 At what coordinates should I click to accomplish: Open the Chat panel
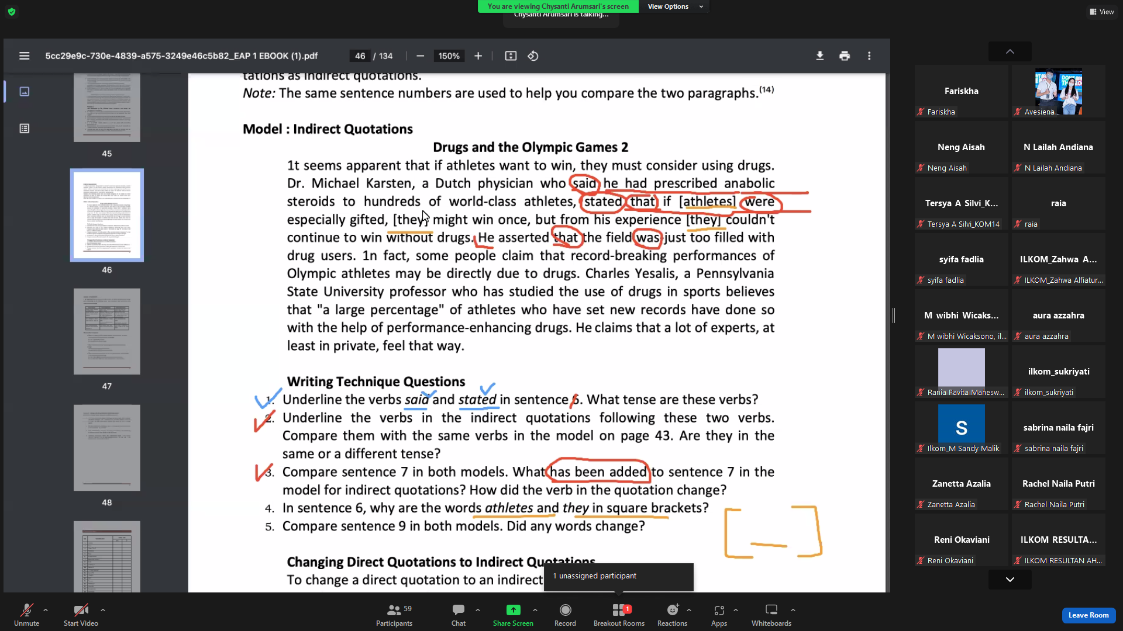coord(459,615)
